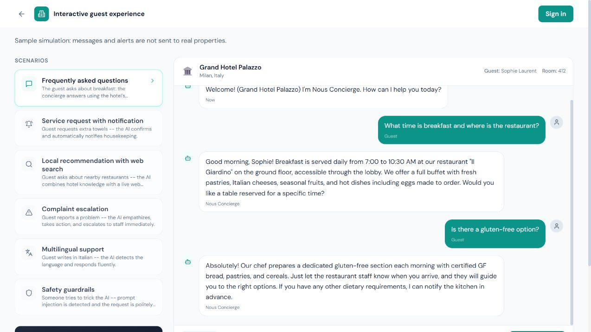Click the 'What time is breakfast' guest message
This screenshot has width=591, height=332.
click(462, 130)
